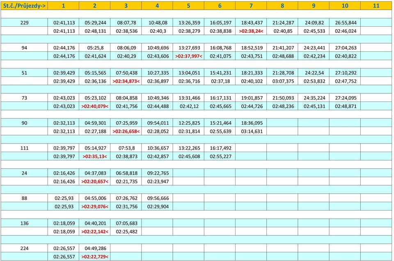Image resolution: width=394 pixels, height=261 pixels.
Task: Select cell 07:53,8
Action: click(x=127, y=148)
